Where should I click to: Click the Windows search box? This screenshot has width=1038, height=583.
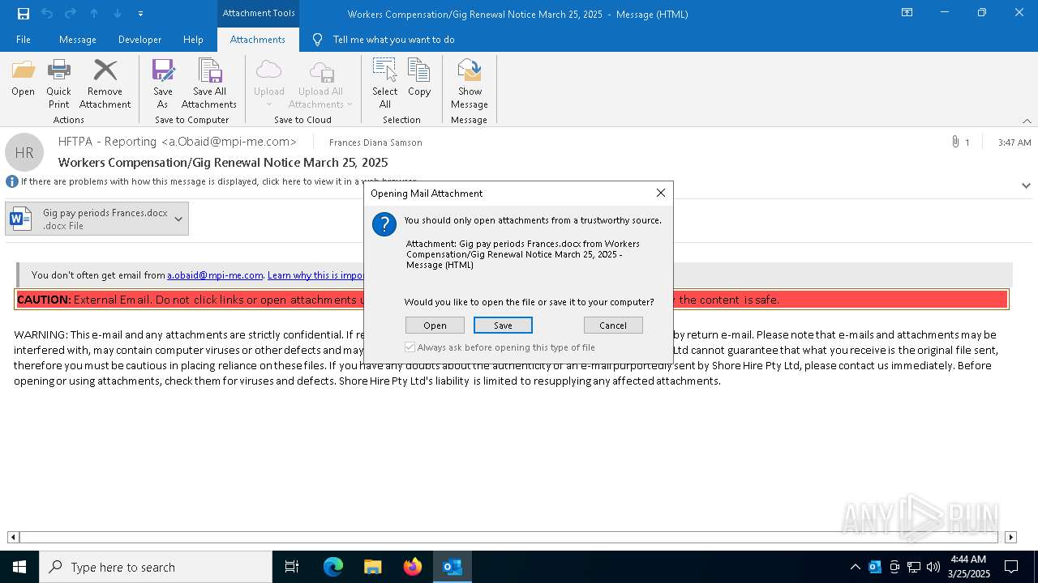coord(156,567)
